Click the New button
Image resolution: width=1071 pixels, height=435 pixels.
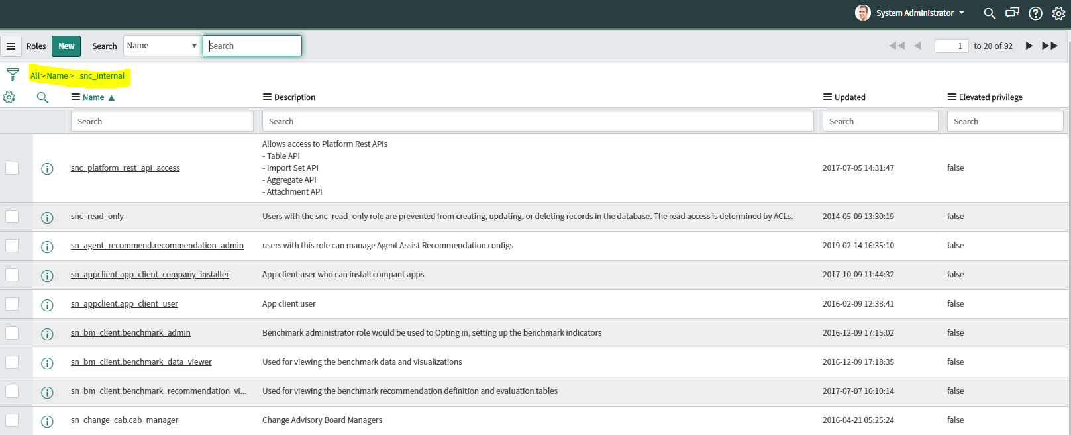[x=66, y=46]
